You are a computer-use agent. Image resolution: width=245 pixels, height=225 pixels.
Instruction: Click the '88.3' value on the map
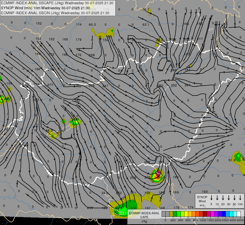pos(49,130)
